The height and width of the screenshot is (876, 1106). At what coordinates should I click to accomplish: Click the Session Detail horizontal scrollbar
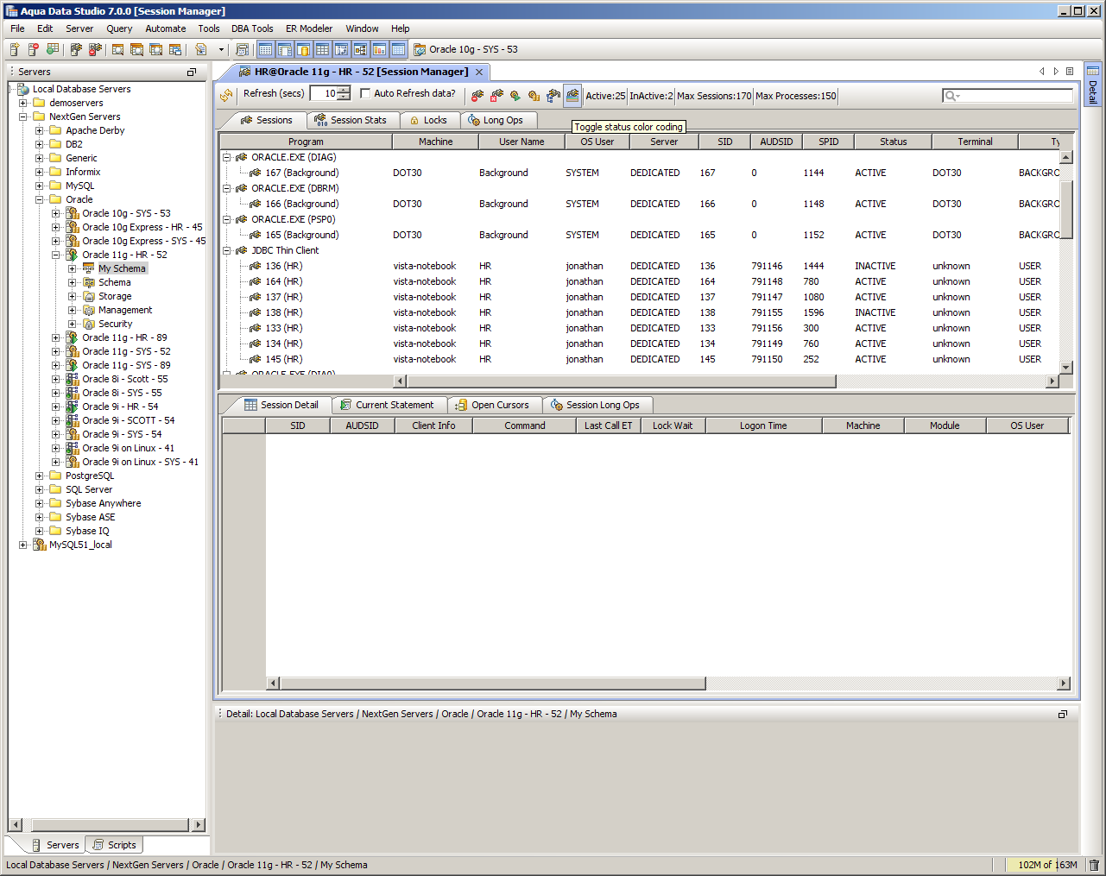[x=492, y=684]
